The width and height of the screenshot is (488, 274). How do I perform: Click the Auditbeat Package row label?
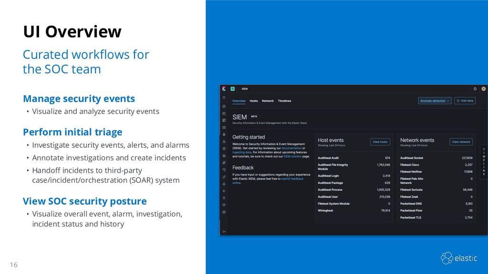point(330,183)
